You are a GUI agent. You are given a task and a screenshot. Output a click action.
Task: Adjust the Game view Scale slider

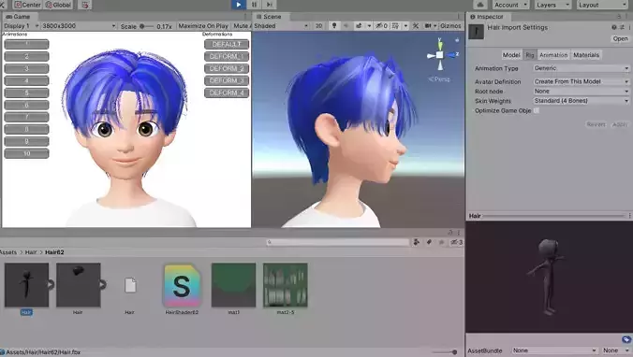[147, 26]
